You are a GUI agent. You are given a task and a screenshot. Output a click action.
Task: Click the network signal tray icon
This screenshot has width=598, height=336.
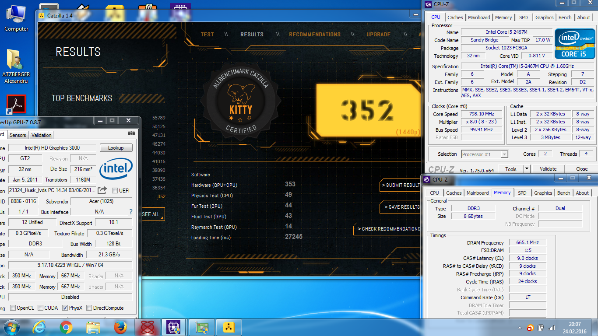point(552,328)
